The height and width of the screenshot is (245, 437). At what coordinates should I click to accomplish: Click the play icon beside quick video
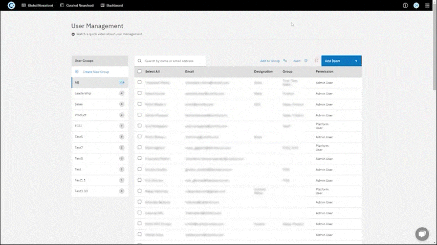point(73,34)
